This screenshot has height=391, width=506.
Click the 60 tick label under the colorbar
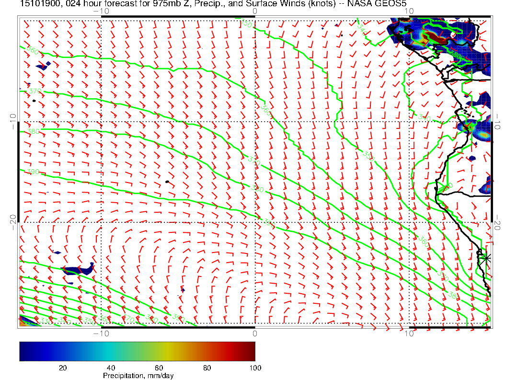pyautogui.click(x=159, y=368)
